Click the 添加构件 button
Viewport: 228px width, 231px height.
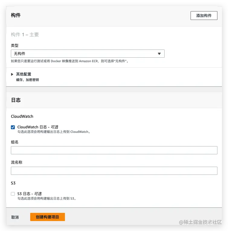click(x=204, y=15)
